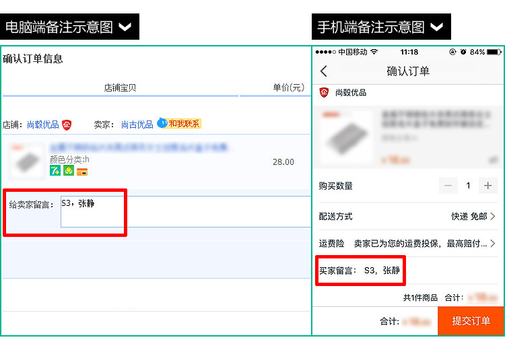
Task: Click the battery icon in phone status bar
Action: click(494, 52)
